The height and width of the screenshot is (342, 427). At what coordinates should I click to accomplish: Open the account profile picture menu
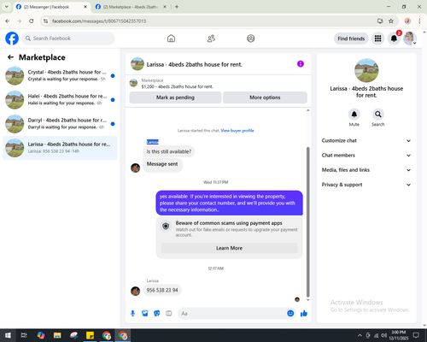click(x=410, y=38)
